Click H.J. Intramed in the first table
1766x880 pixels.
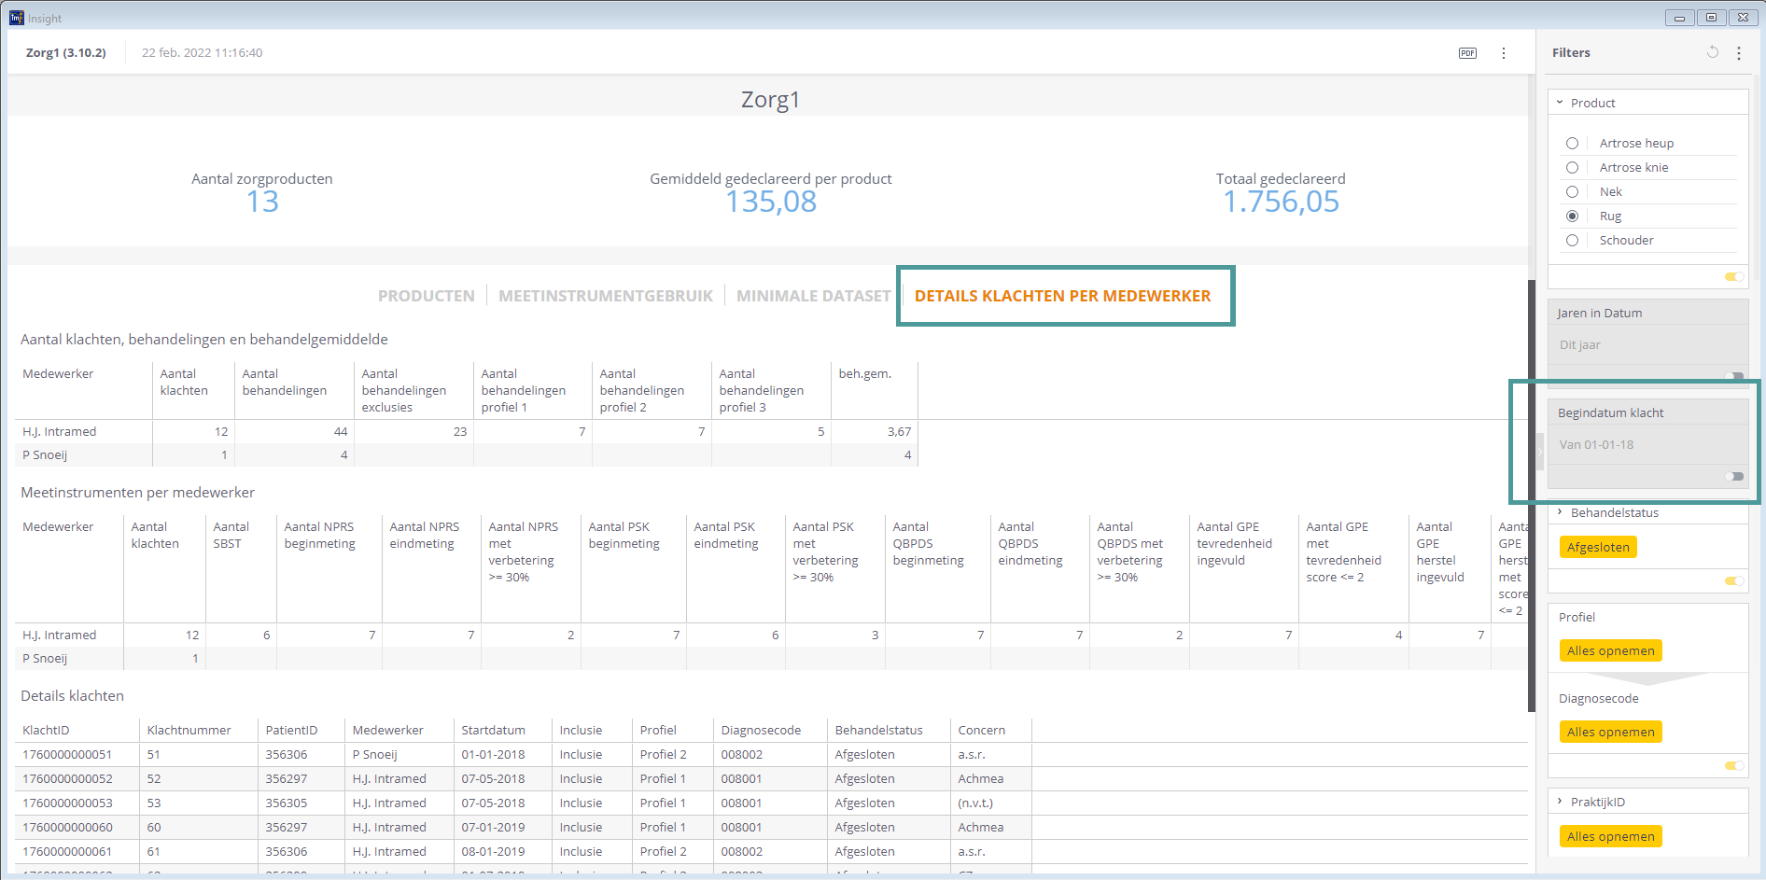tap(60, 432)
